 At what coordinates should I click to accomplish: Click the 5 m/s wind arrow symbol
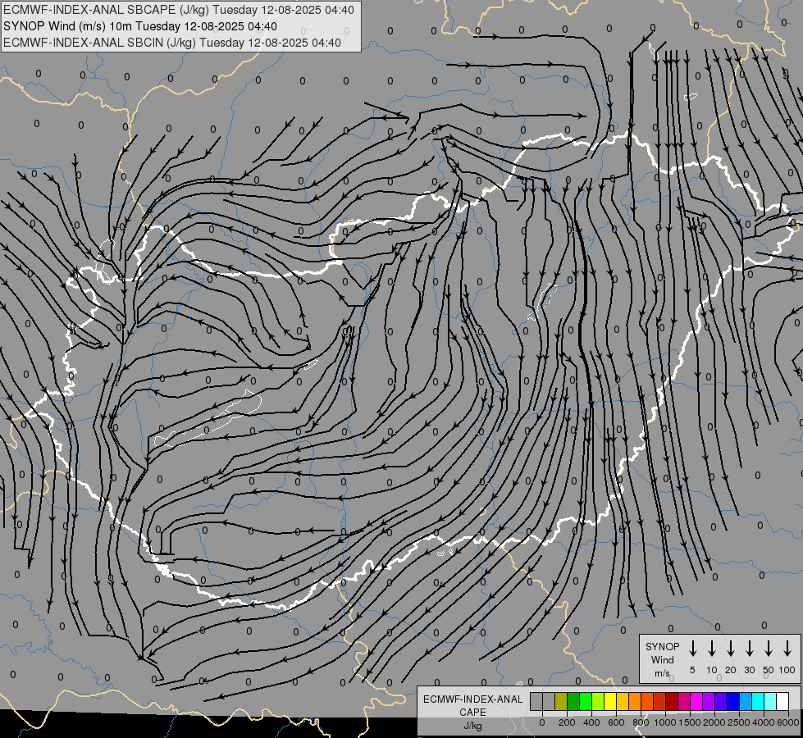[692, 649]
